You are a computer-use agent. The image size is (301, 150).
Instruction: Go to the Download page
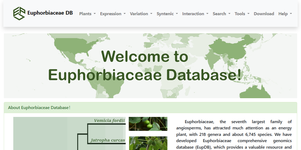(x=264, y=14)
